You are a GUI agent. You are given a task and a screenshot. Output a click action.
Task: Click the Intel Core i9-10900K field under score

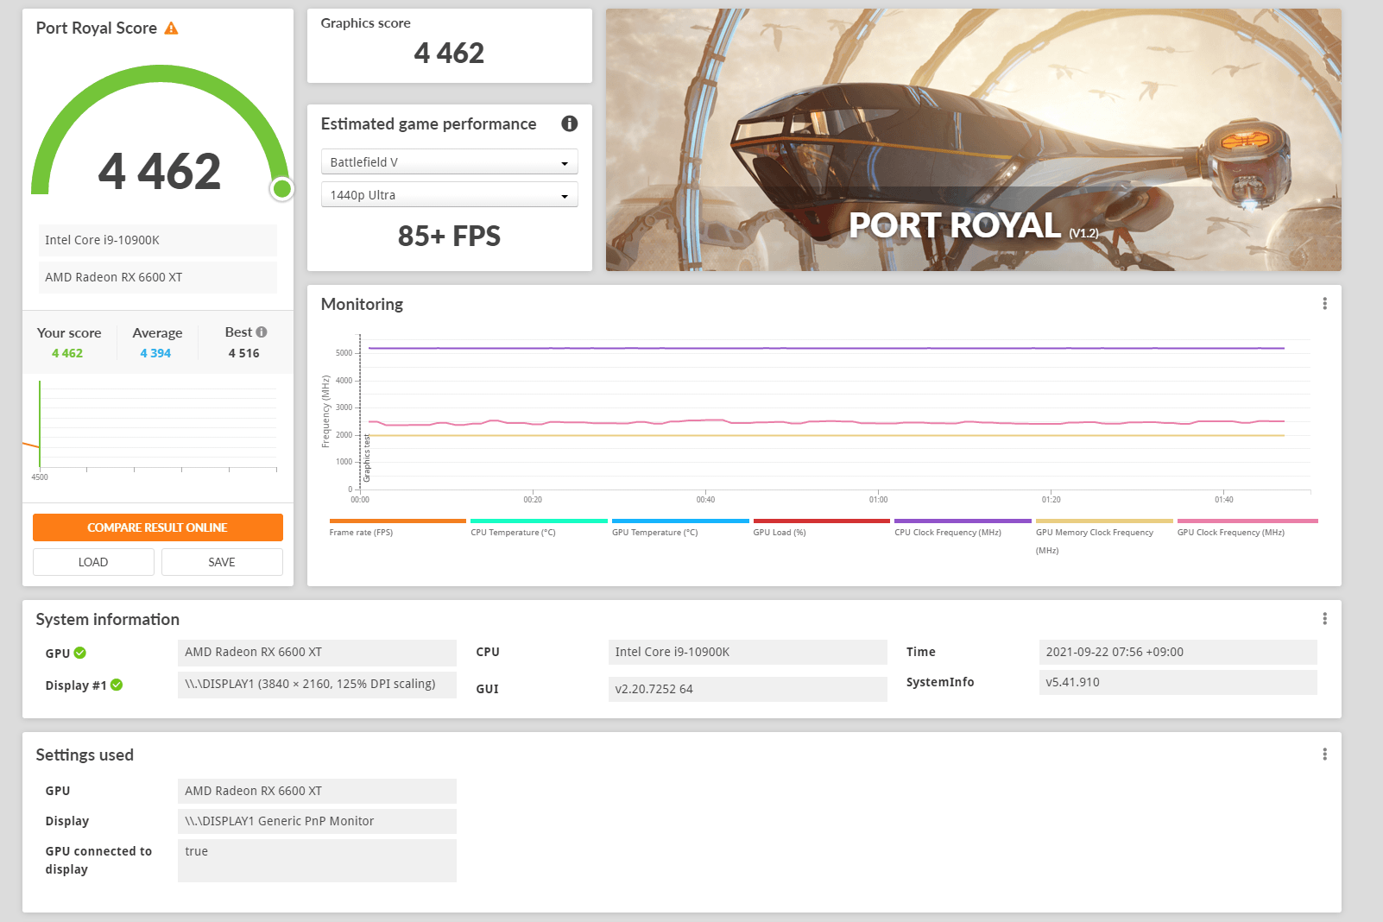(x=158, y=240)
